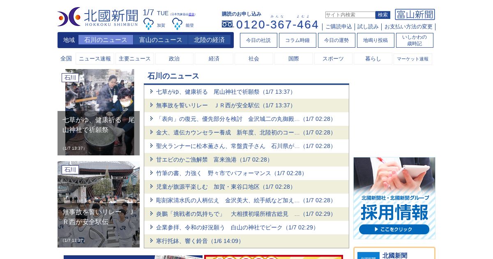Screen dimensions: 493x259
Task: Select the 富山のニュース tab
Action: (x=161, y=40)
